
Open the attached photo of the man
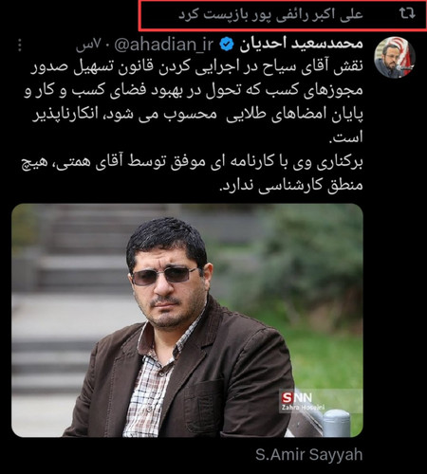click(187, 320)
